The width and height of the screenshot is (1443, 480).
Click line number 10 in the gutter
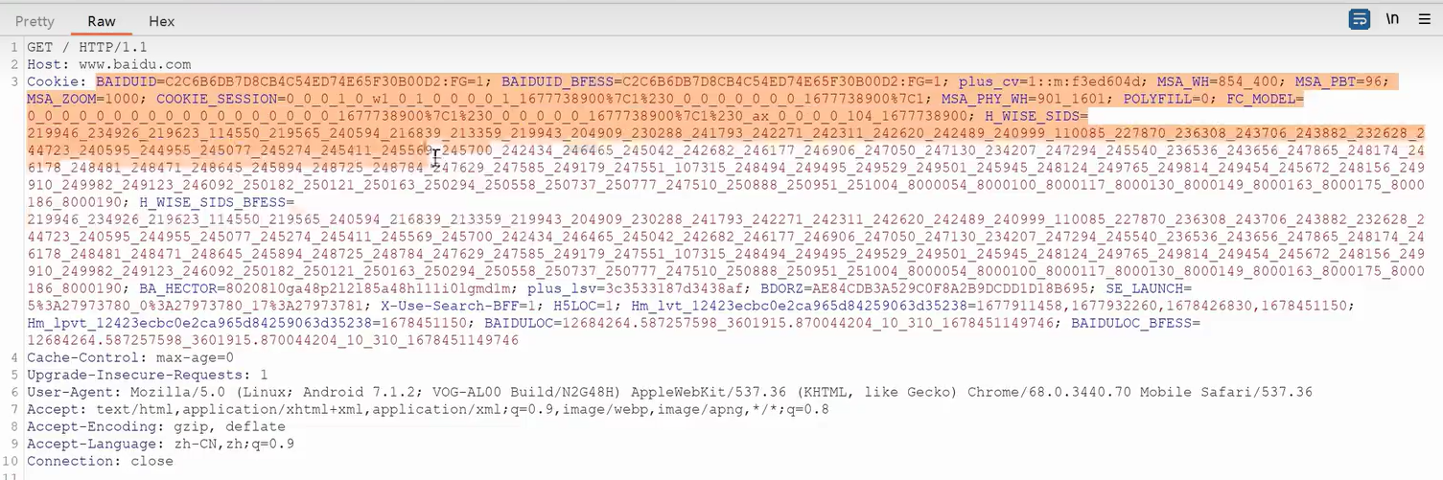tap(12, 461)
